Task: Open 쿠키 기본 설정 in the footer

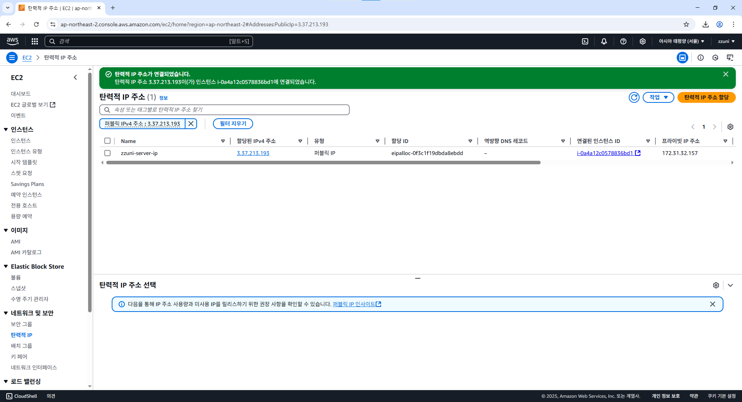Action: click(722, 396)
